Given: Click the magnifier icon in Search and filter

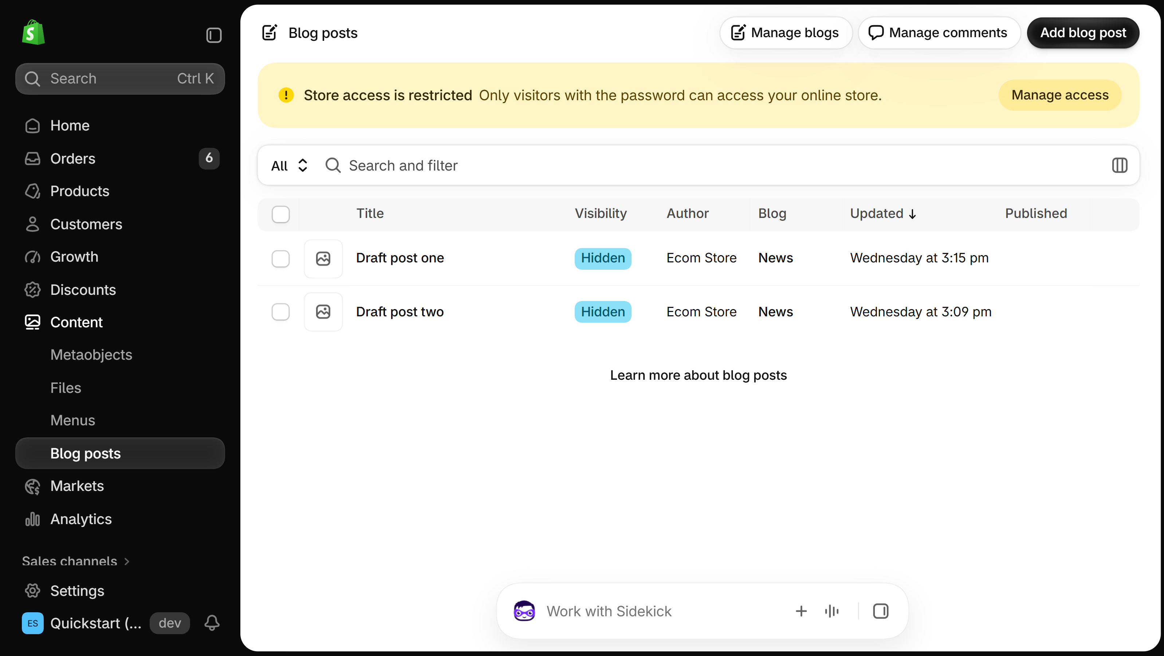Looking at the screenshot, I should (333, 165).
